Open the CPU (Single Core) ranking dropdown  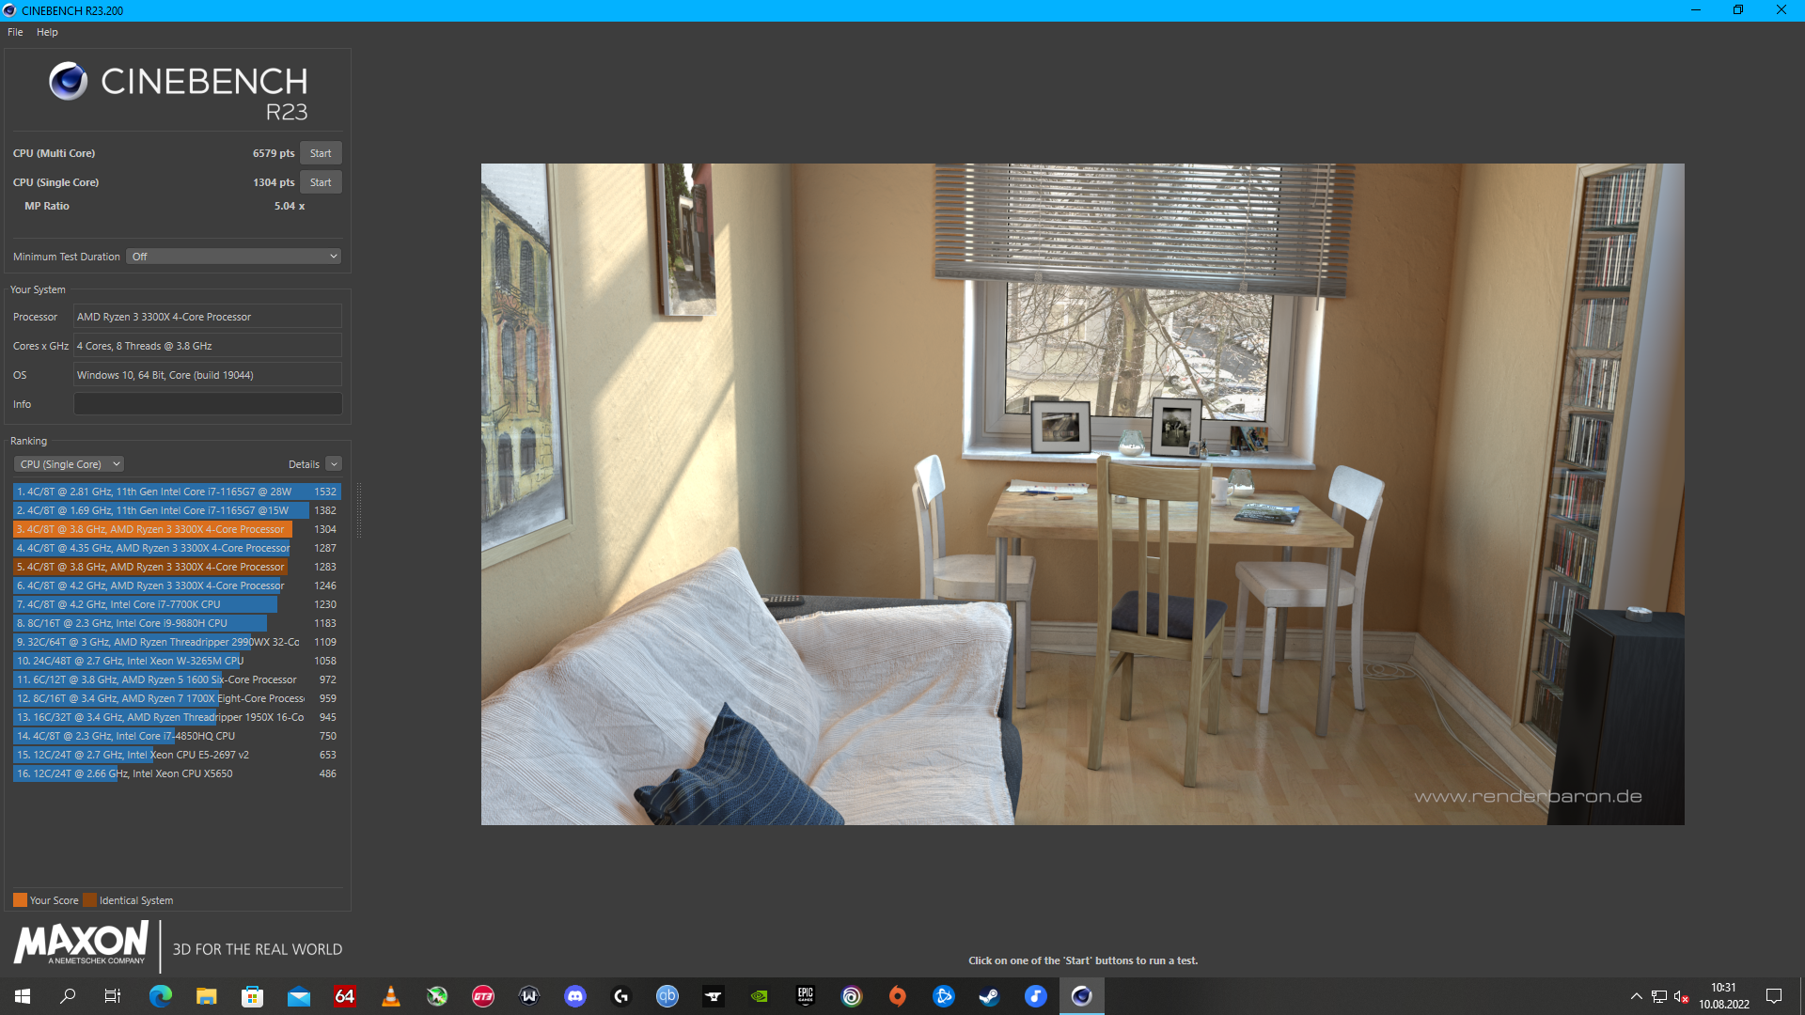pyautogui.click(x=69, y=464)
